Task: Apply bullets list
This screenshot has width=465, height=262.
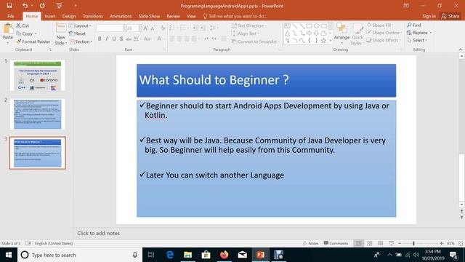Action: (173, 28)
